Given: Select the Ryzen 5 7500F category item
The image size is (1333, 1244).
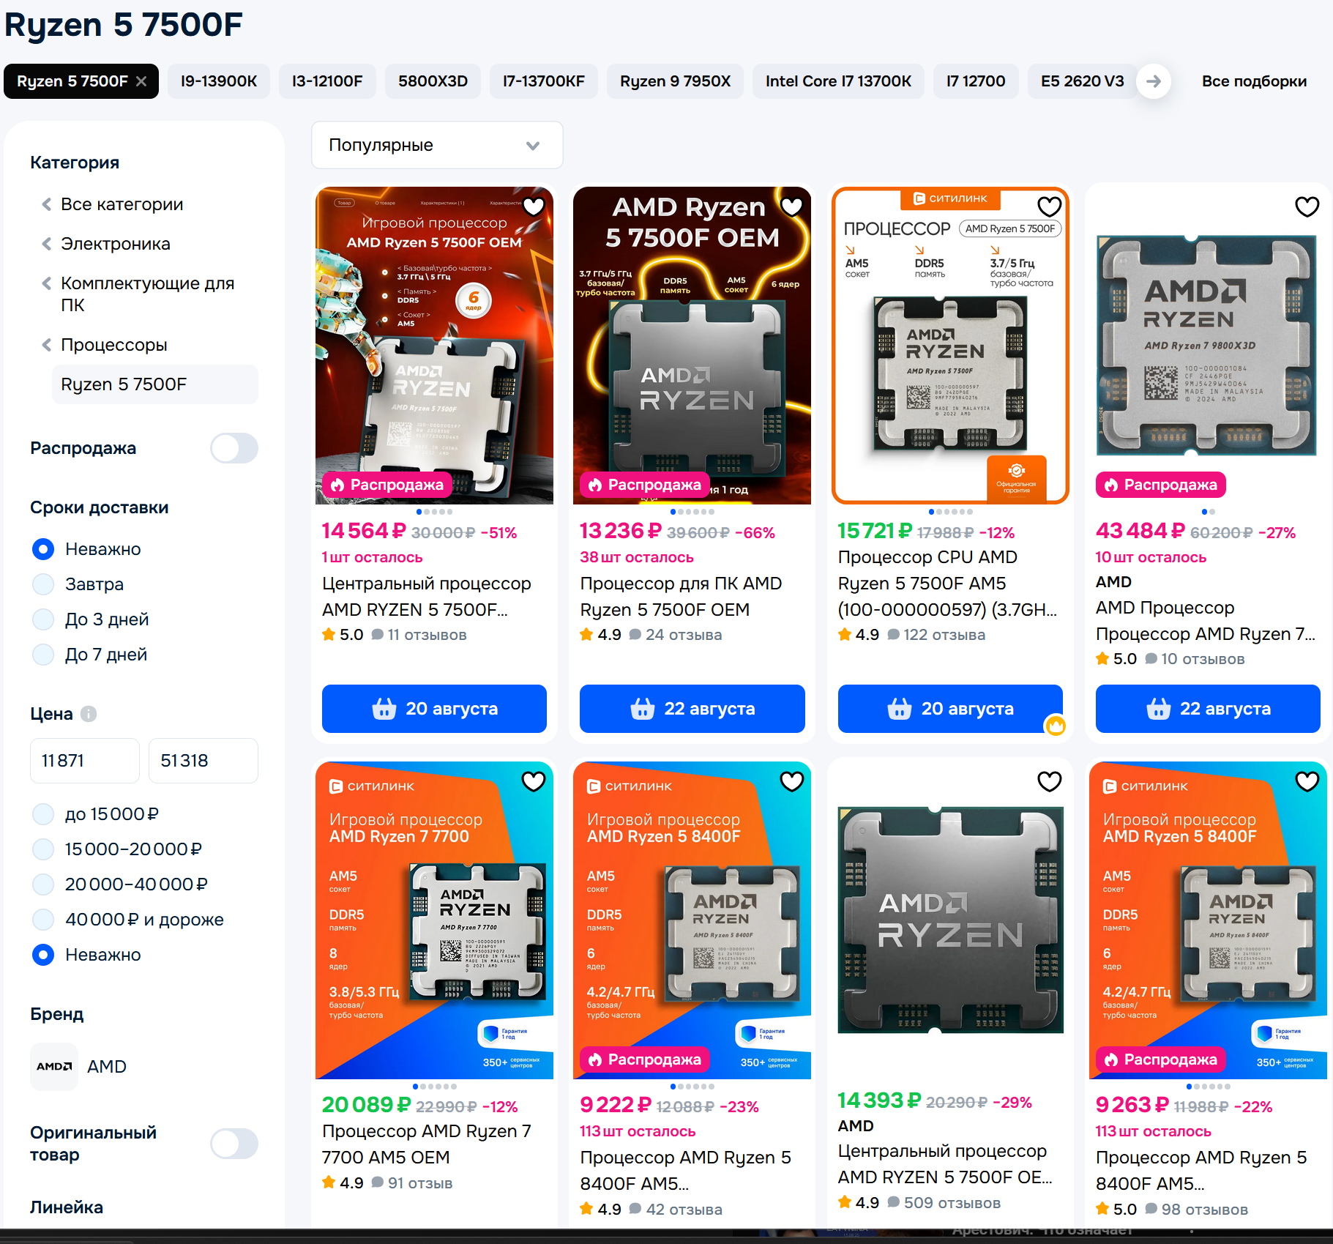Looking at the screenshot, I should tap(154, 384).
